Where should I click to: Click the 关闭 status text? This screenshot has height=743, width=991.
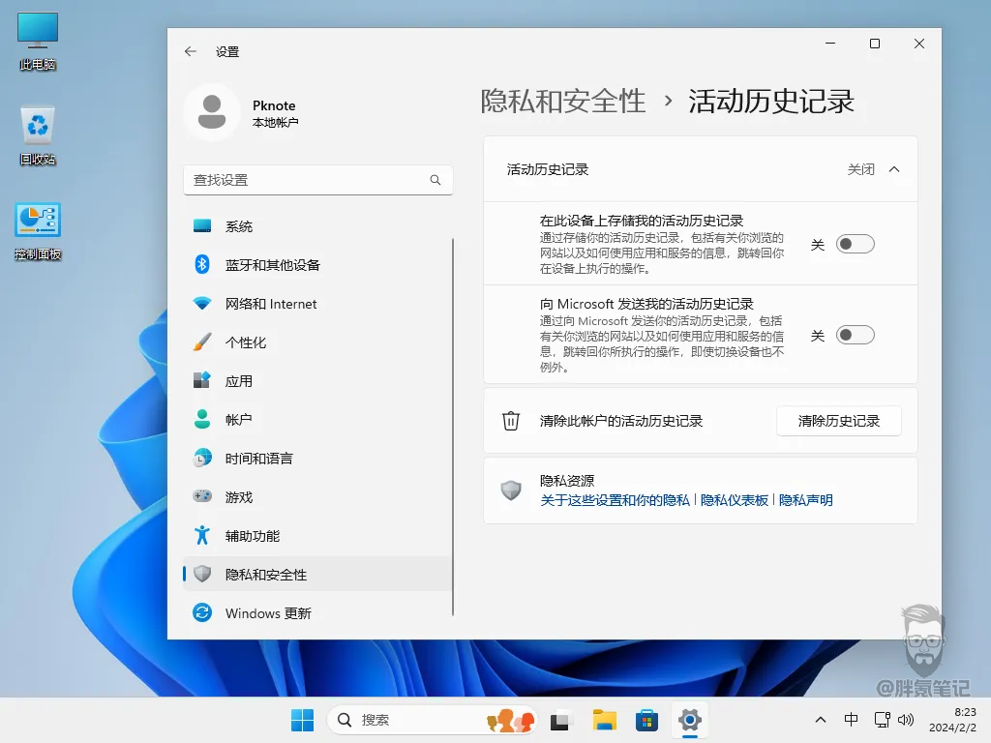tap(860, 169)
